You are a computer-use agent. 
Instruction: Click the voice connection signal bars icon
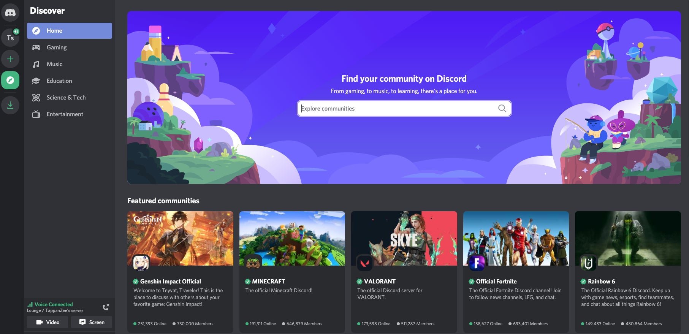coord(30,304)
